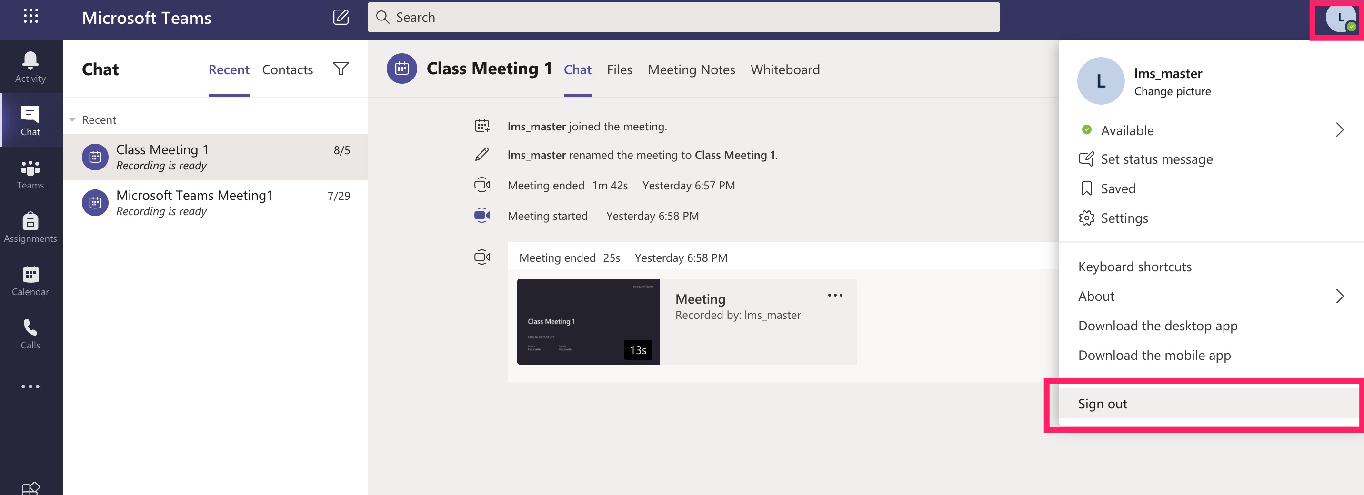Click Sign out

[x=1208, y=404]
